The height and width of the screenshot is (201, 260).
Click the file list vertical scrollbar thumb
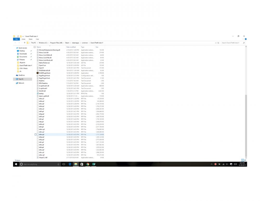click(246, 125)
